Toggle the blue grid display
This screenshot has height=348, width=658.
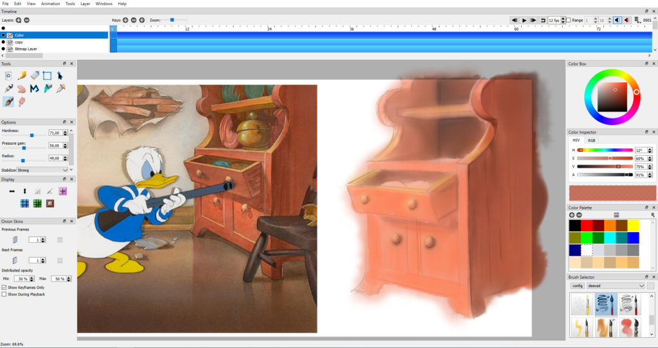(25, 204)
